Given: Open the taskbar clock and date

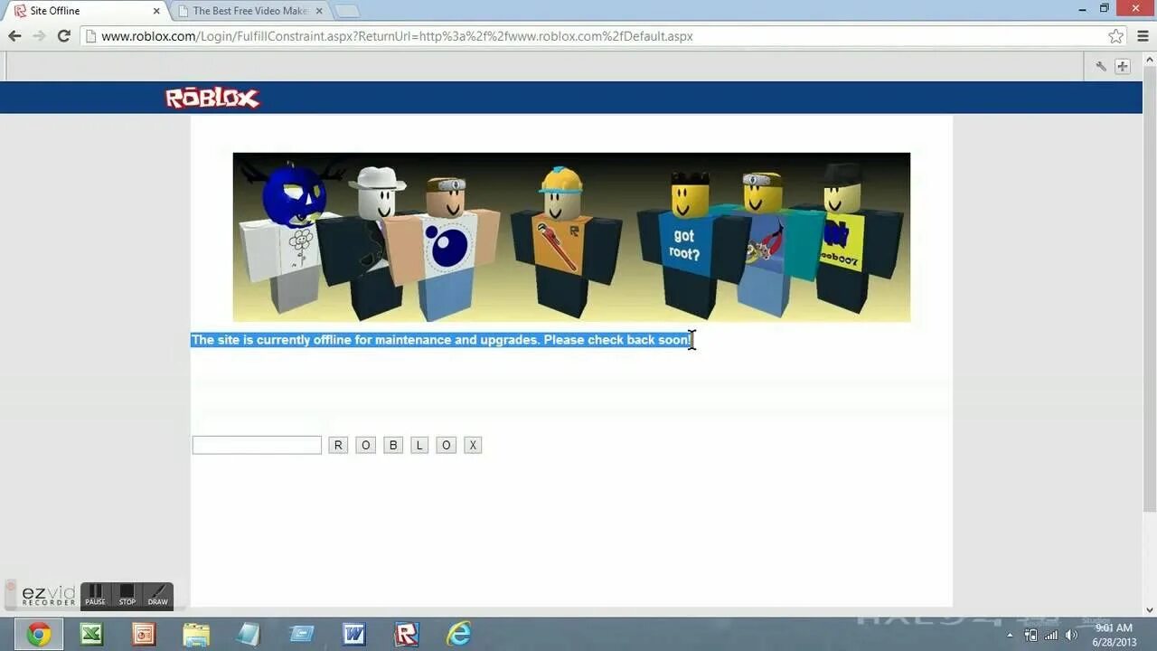Looking at the screenshot, I should (1114, 635).
